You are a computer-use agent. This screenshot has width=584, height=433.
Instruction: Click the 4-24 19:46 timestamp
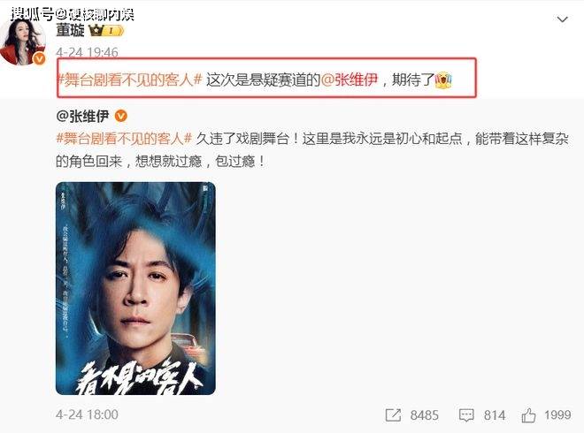[x=87, y=52]
